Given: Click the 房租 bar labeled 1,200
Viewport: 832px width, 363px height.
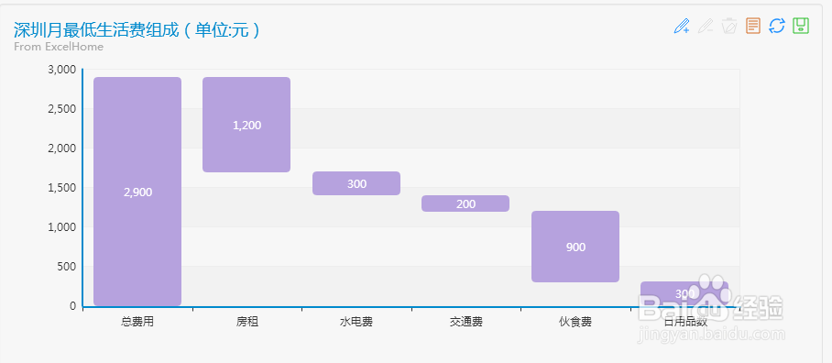Looking at the screenshot, I should [x=246, y=125].
